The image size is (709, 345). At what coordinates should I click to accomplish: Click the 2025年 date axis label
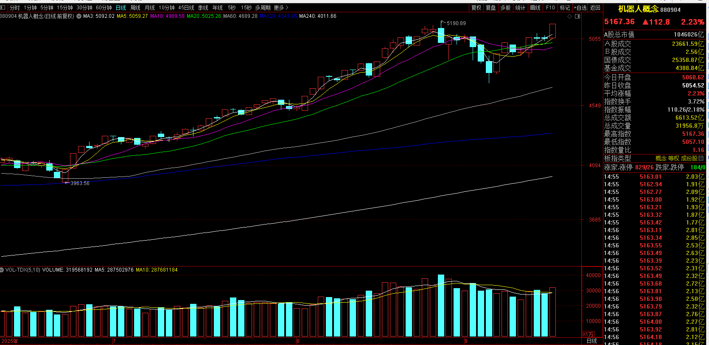pyautogui.click(x=10, y=341)
